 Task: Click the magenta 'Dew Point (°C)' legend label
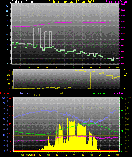[122, 93]
